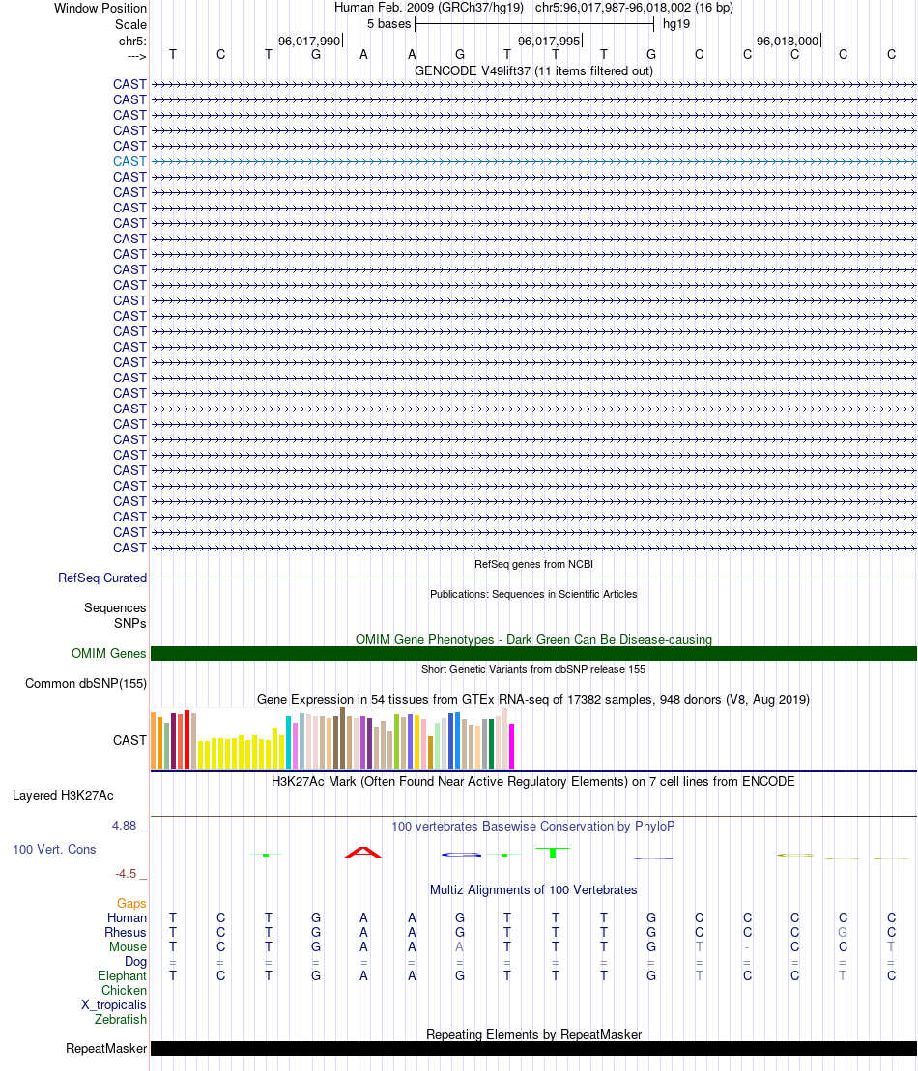Viewport: 918px width, 1071px height.
Task: Click 'Basewise Conservation by PhyloP' title
Action: pyautogui.click(x=533, y=826)
